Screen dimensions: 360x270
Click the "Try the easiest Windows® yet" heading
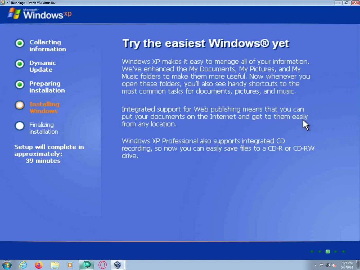206,43
